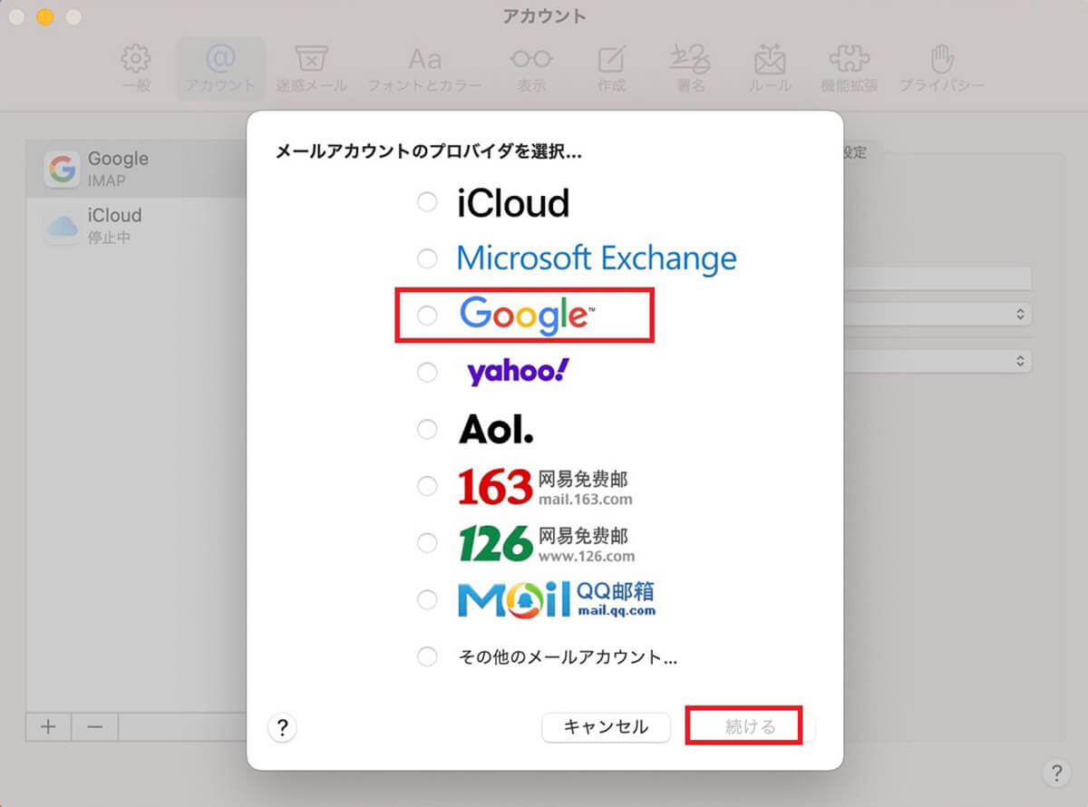1088x807 pixels.
Task: Select the QQ邮箱 radio button
Action: (426, 599)
